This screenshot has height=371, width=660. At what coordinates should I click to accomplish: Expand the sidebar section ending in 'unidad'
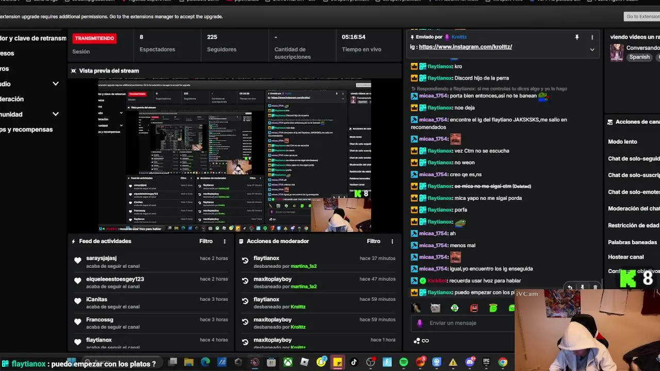pos(55,114)
